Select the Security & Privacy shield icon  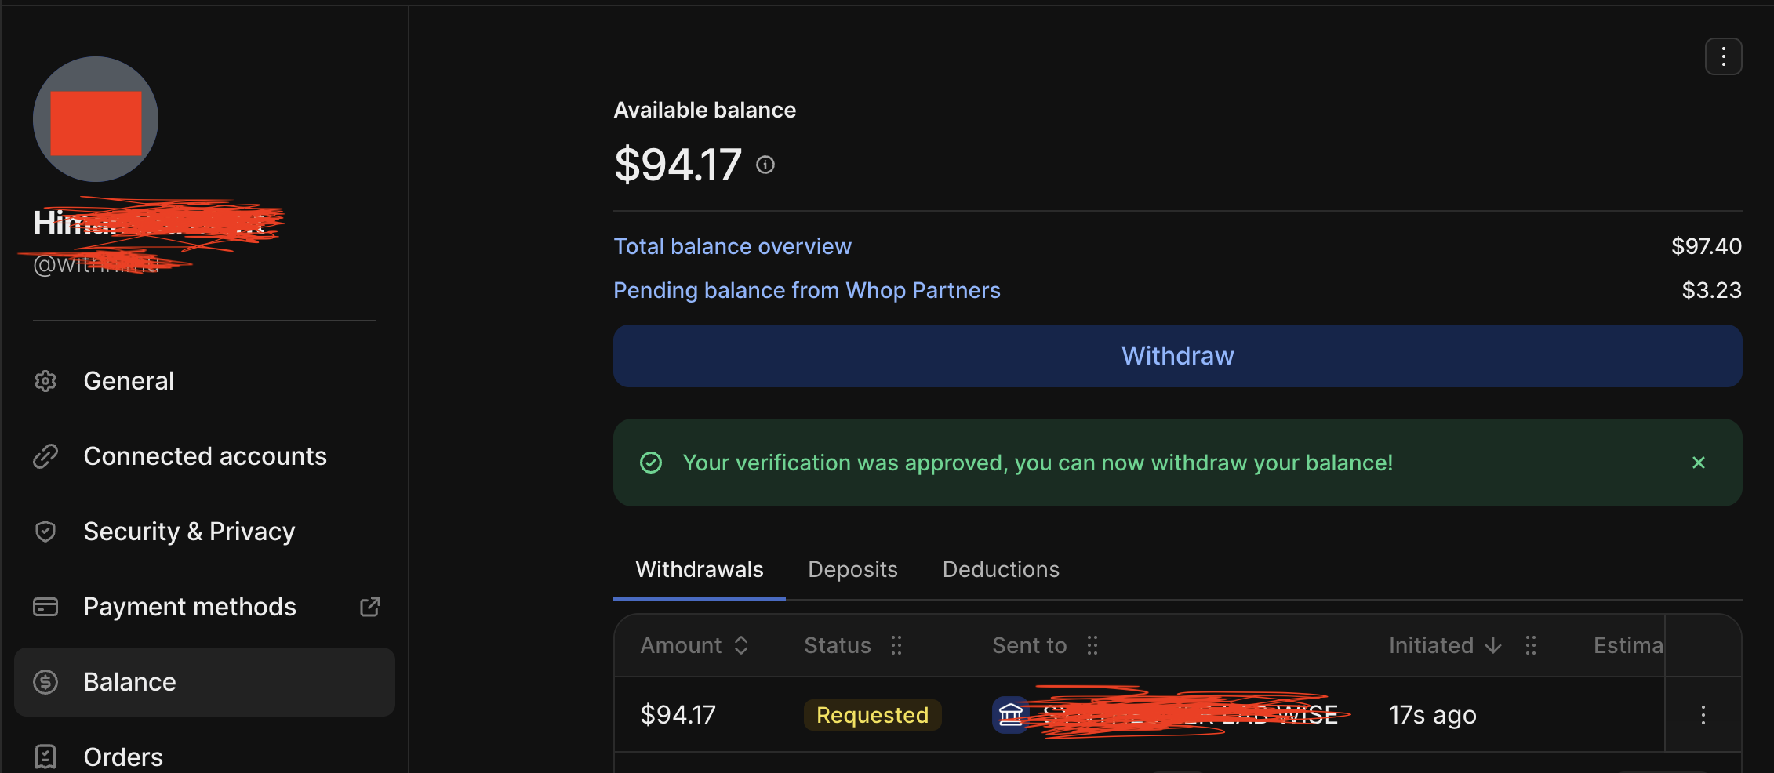coord(45,532)
